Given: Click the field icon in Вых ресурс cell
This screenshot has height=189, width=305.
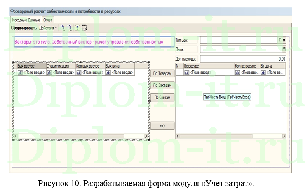Looking at the screenshot, I should pyautogui.click(x=20, y=72).
